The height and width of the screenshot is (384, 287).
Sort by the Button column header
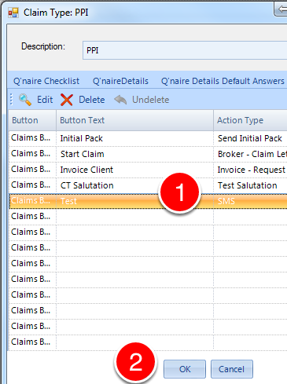click(32, 120)
